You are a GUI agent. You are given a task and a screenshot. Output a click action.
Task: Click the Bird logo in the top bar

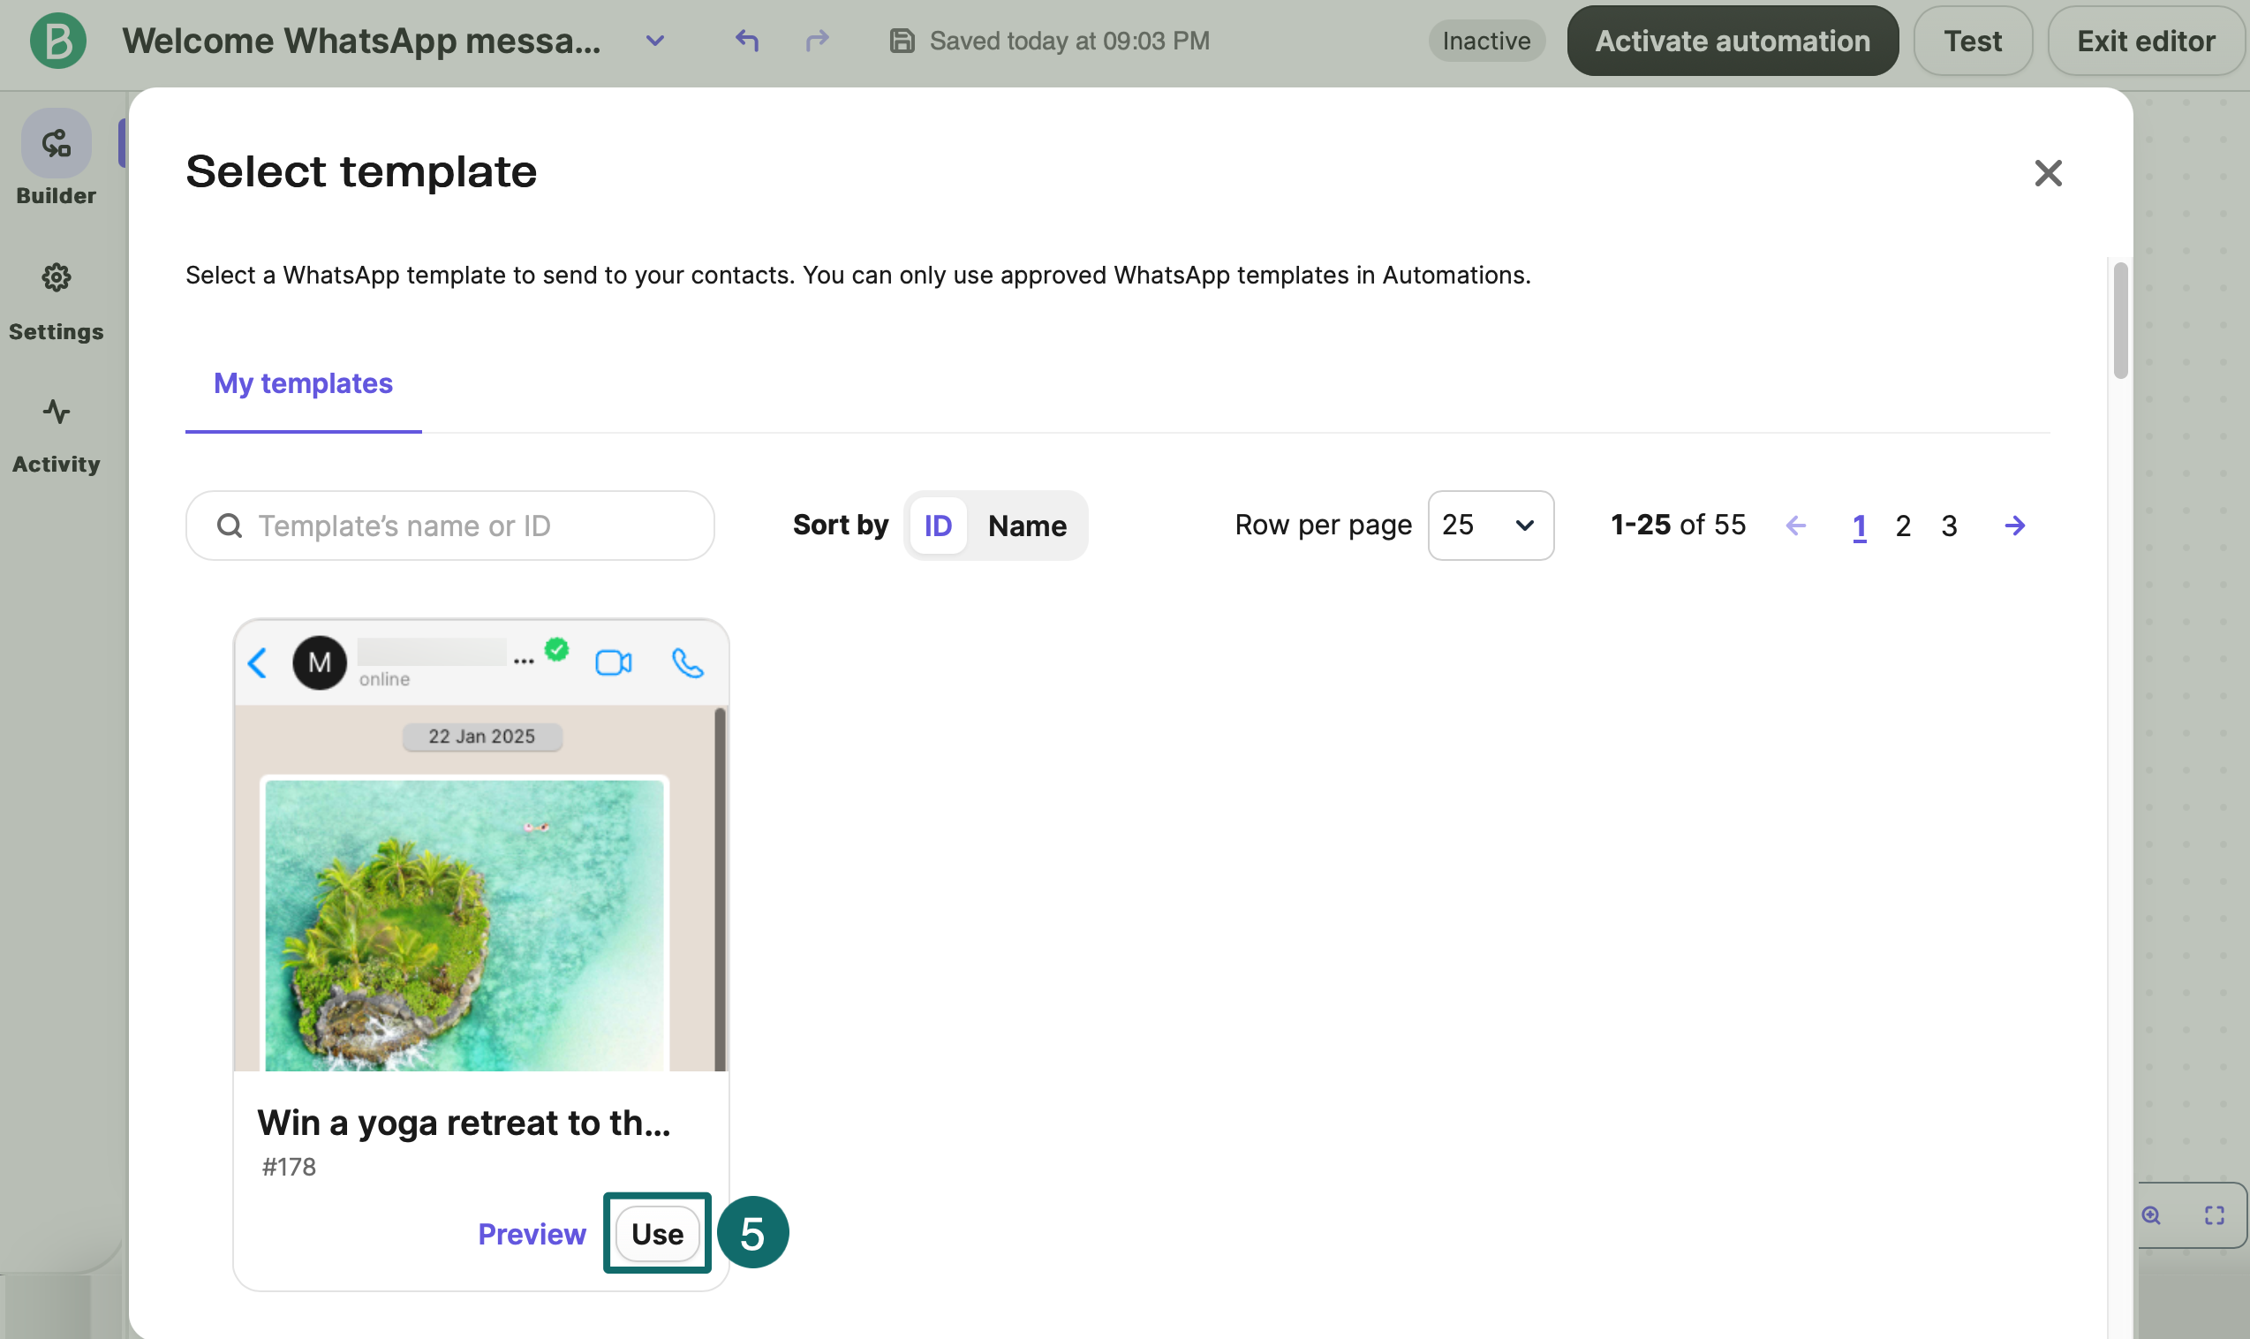pos(57,40)
